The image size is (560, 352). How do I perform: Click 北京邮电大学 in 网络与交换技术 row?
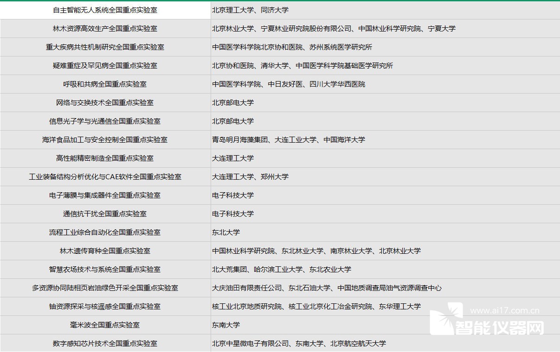coord(385,102)
